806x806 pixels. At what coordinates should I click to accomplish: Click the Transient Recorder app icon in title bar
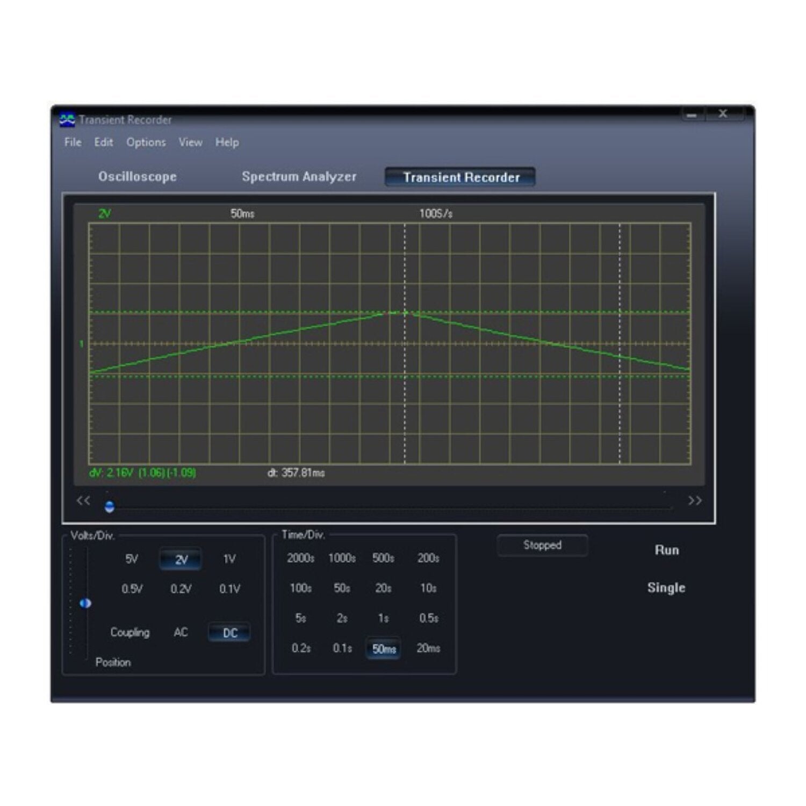coord(67,119)
